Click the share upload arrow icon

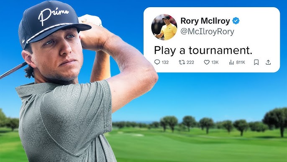[268, 62]
